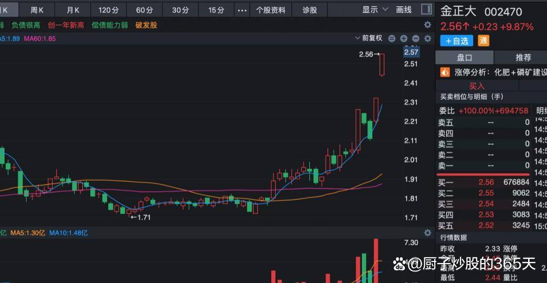Viewport: 547px width, 283px height.
Task: Activate the 画线 drawing tool
Action: pos(404,9)
